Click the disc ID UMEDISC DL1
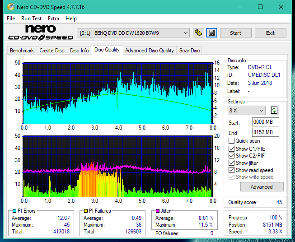Screen dimensions: 295x242 pyautogui.click(x=264, y=75)
